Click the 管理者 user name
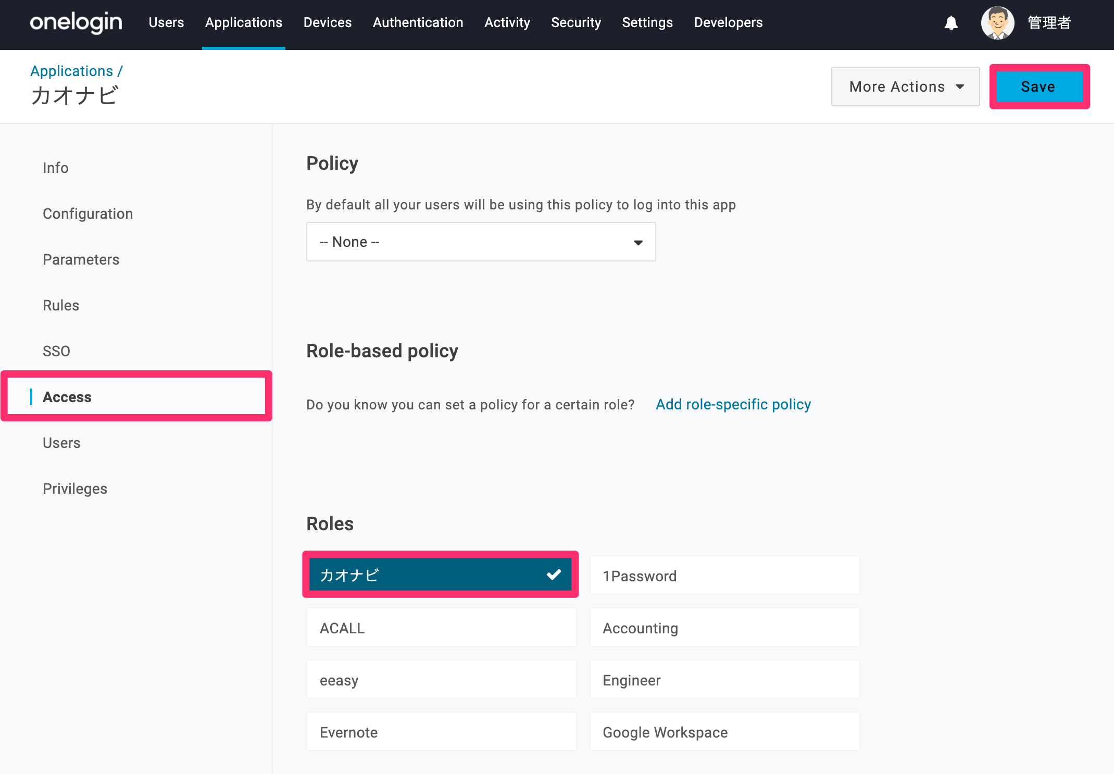The width and height of the screenshot is (1114, 774). (1049, 23)
